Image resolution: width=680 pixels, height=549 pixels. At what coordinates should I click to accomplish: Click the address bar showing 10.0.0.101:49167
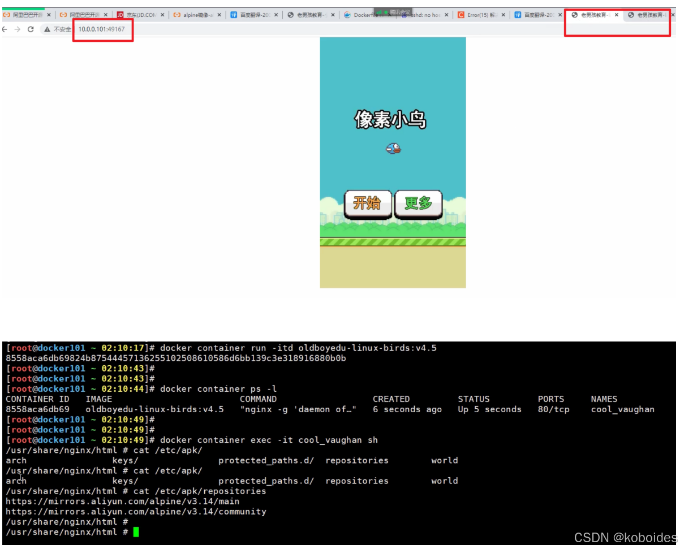click(102, 29)
